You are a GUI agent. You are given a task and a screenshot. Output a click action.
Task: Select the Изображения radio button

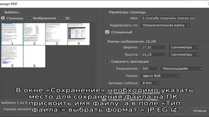(29, 18)
